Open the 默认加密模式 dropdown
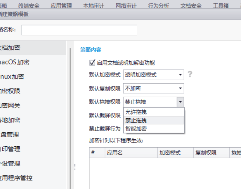 [x=180, y=75]
